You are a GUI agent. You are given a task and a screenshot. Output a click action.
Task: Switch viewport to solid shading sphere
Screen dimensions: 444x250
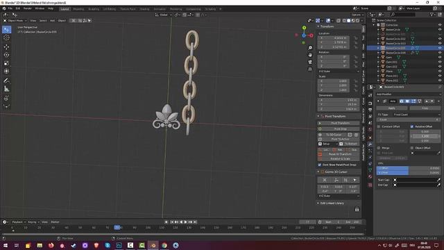point(348,21)
